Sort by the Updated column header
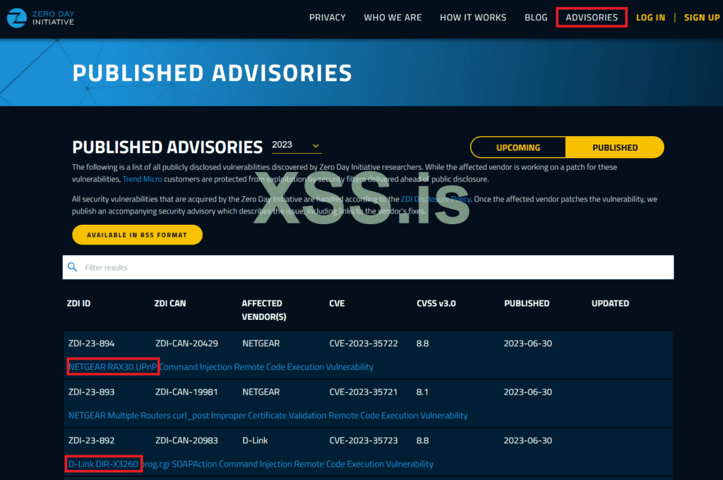The height and width of the screenshot is (480, 723). pos(610,303)
